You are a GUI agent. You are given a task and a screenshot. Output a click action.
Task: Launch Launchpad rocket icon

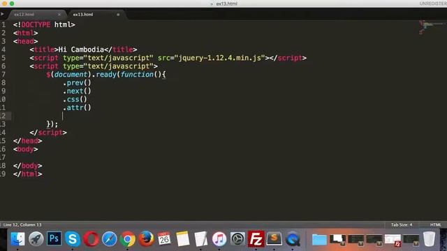tap(36, 238)
